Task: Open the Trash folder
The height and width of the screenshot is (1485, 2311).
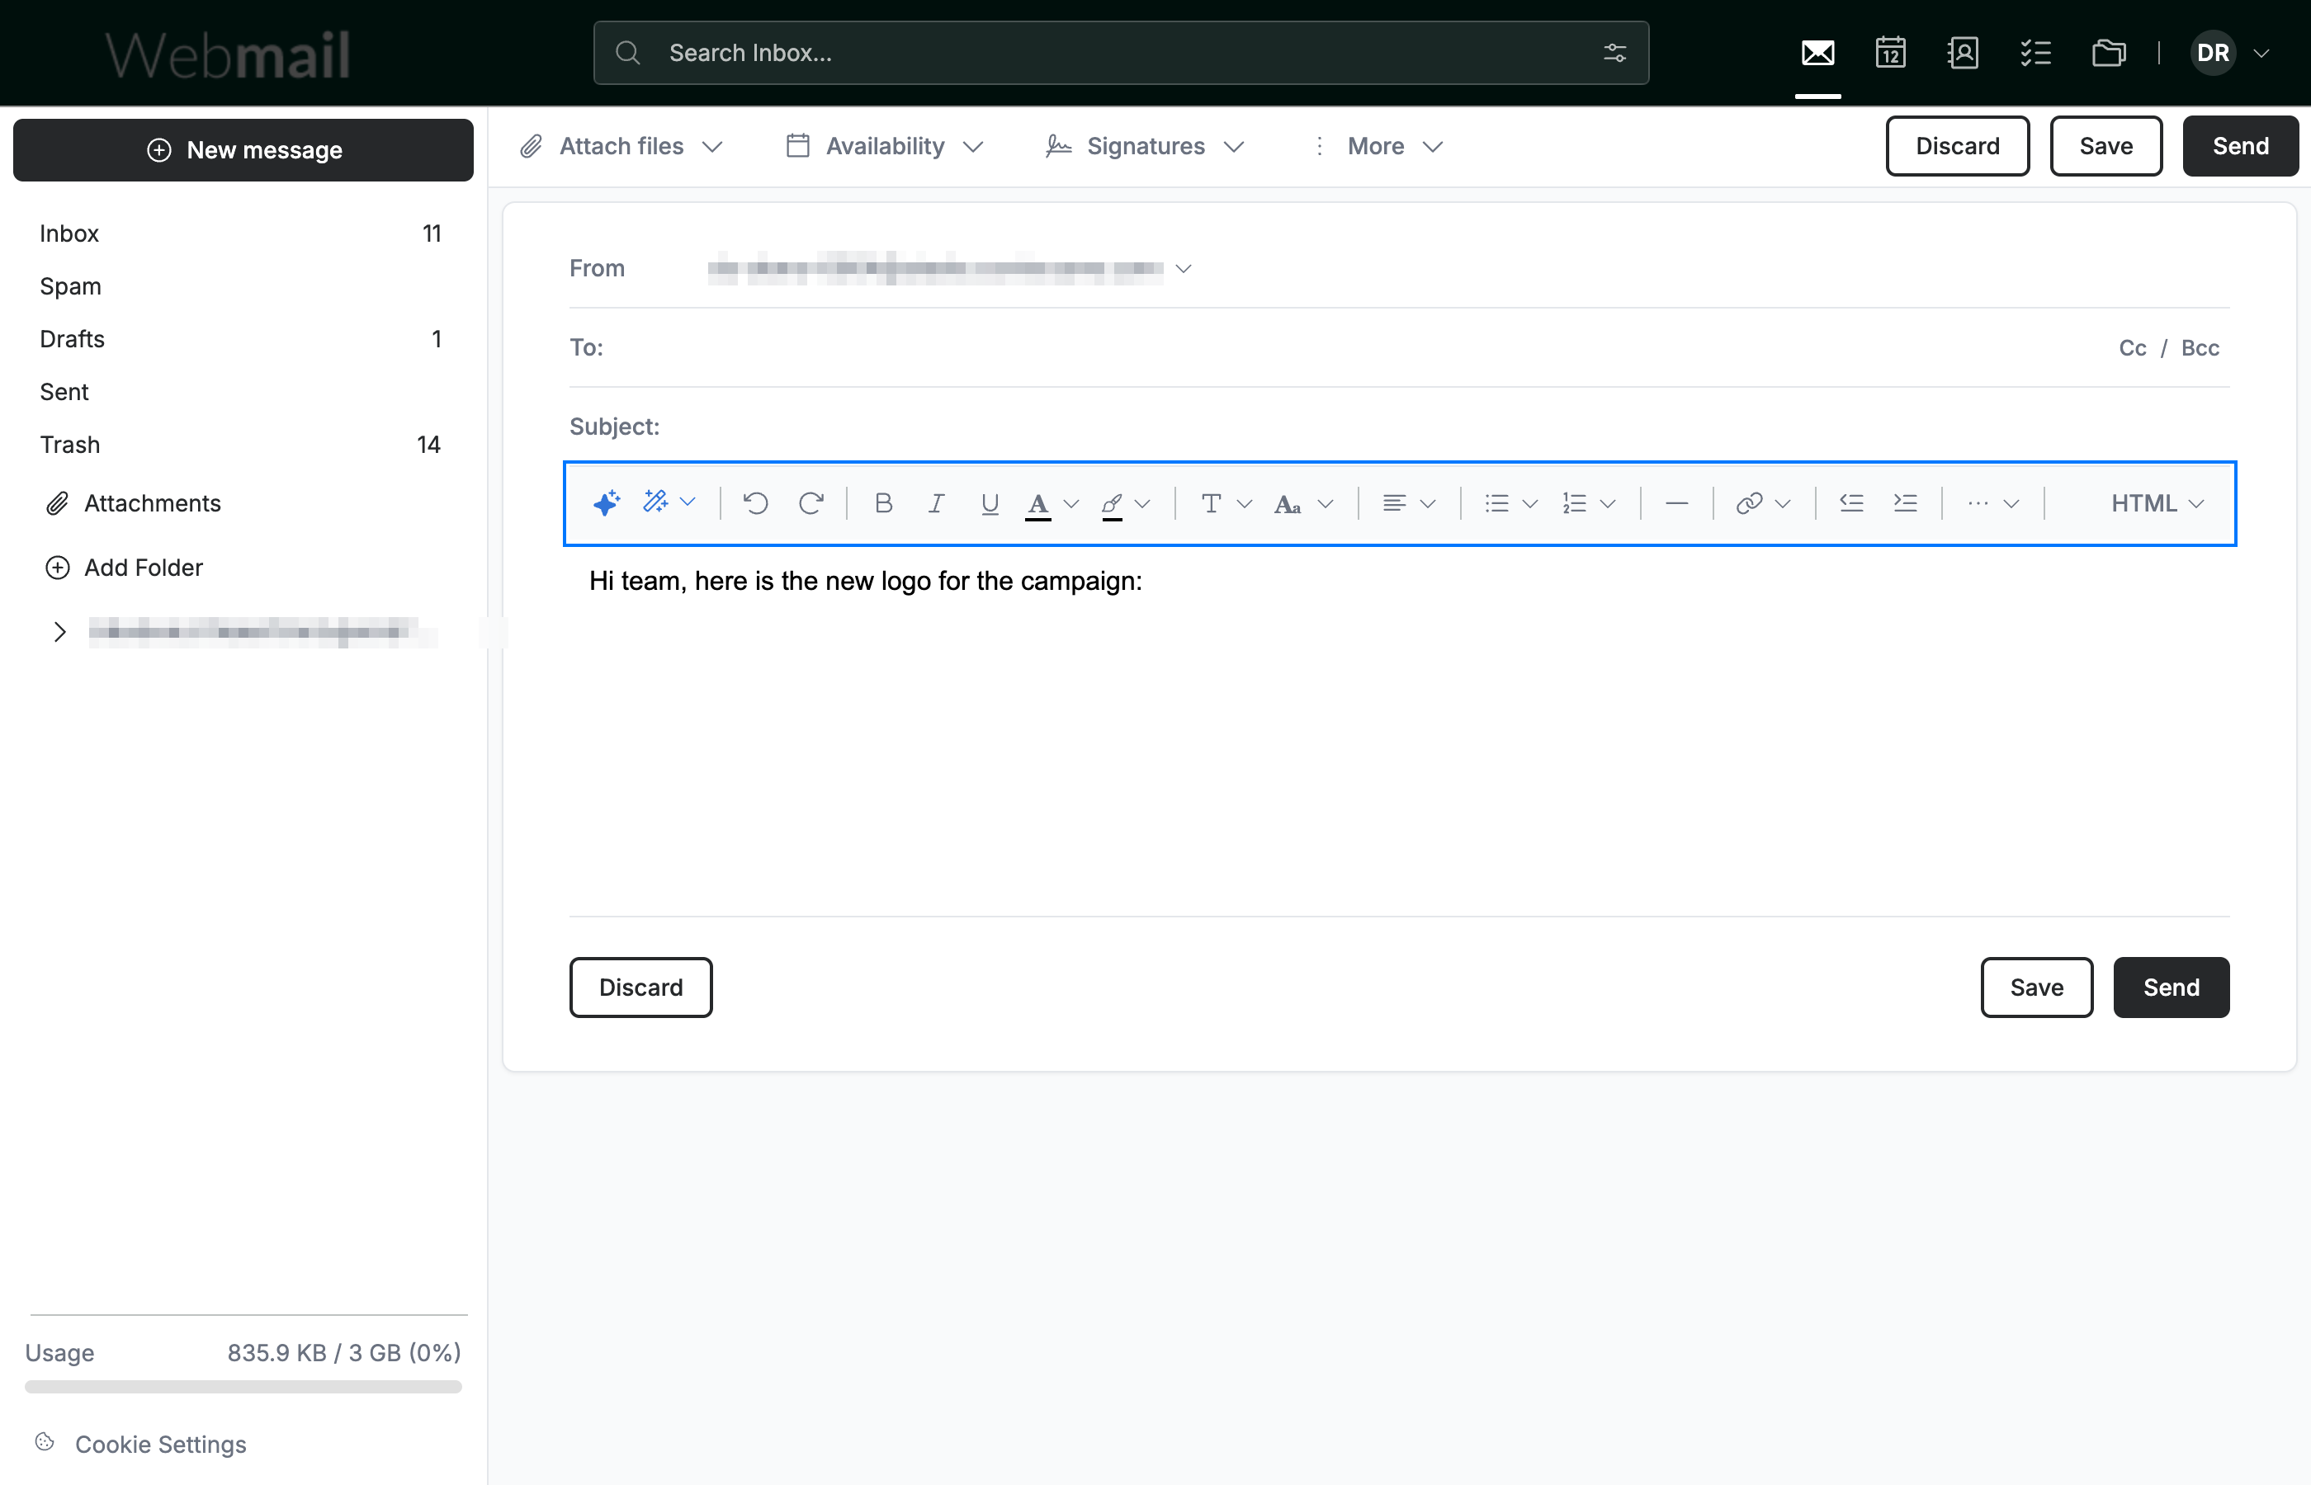Action: pyautogui.click(x=241, y=445)
